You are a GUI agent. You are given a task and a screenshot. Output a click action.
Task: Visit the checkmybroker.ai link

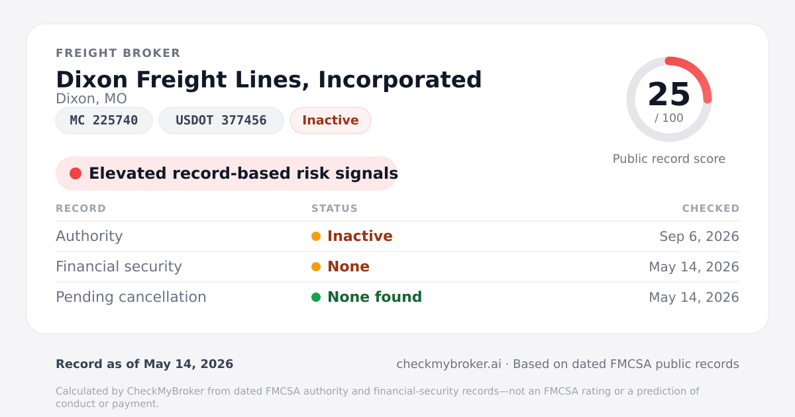point(449,364)
